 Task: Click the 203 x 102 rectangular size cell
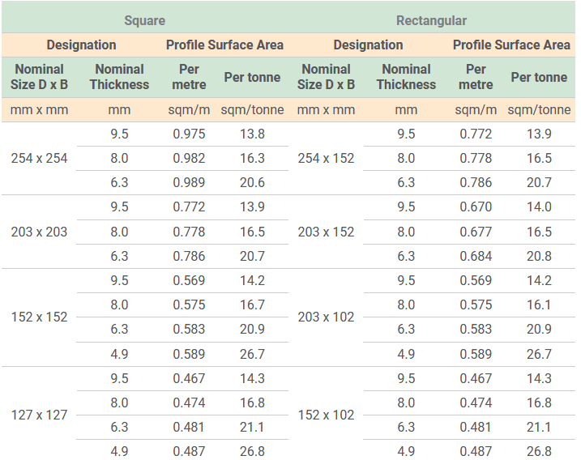click(x=326, y=317)
